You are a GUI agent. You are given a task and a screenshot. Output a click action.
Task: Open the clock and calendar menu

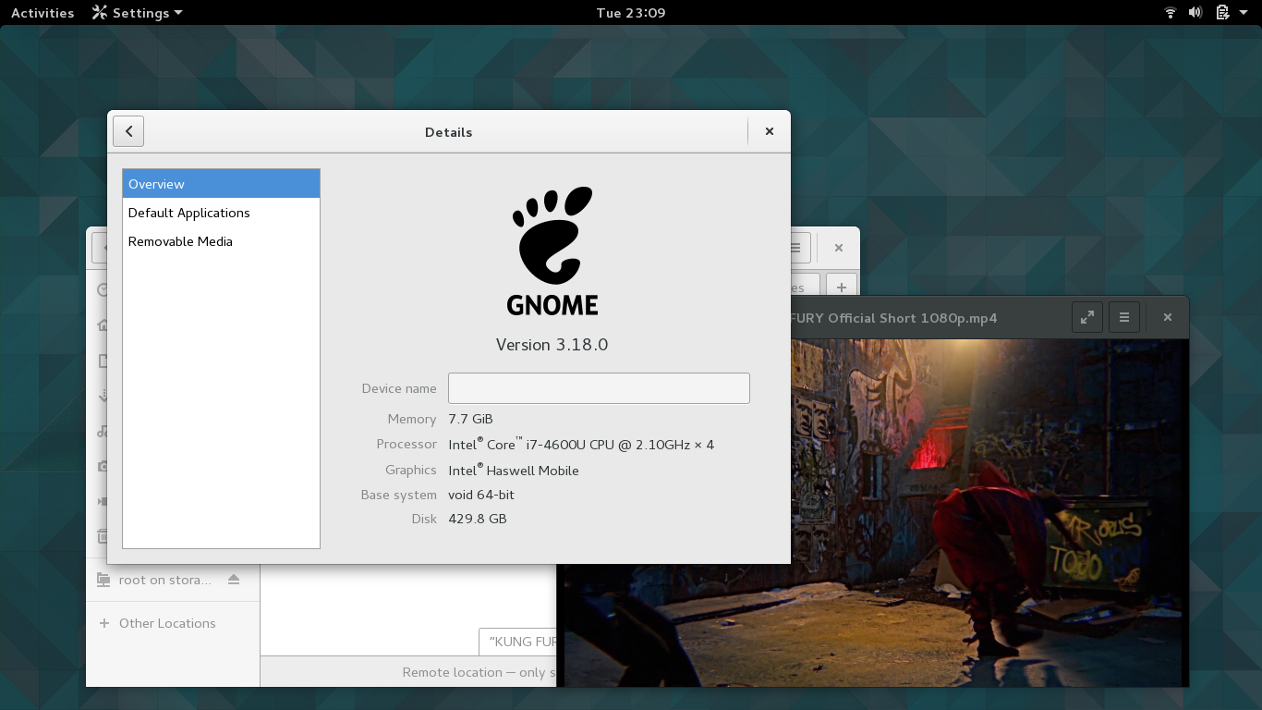631,13
